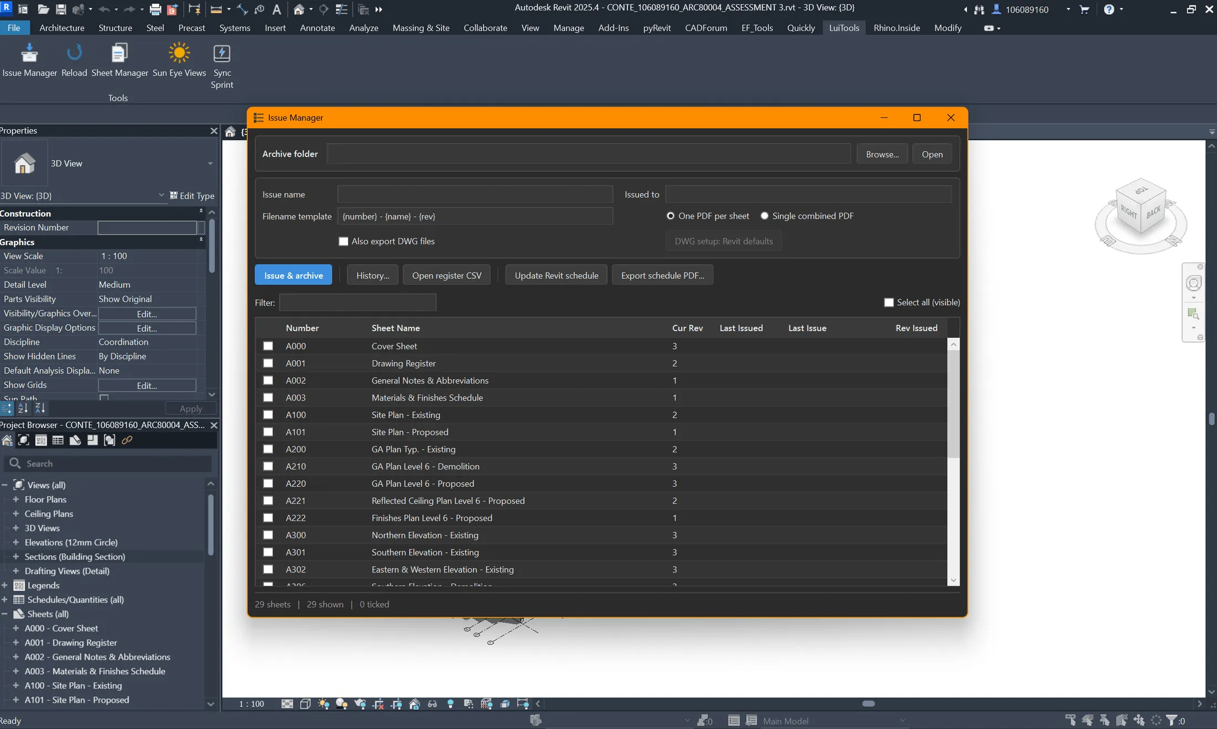The image size is (1217, 729).
Task: Click the Crop View icon in view control bar
Action: (x=378, y=704)
